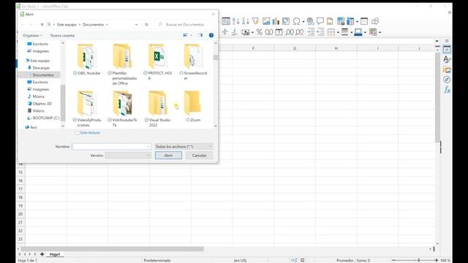Click Sort Ascending icon in Calc toolbar
Viewport: 468px width, 263px height.
(x=235, y=21)
